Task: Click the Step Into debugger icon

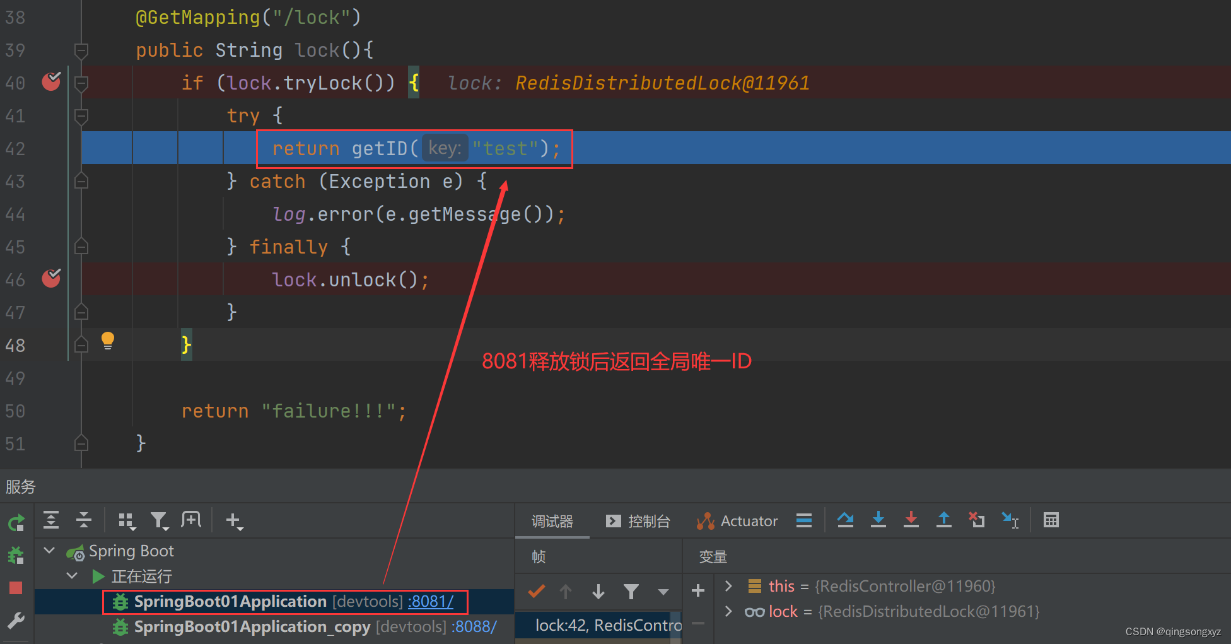Action: pyautogui.click(x=878, y=520)
